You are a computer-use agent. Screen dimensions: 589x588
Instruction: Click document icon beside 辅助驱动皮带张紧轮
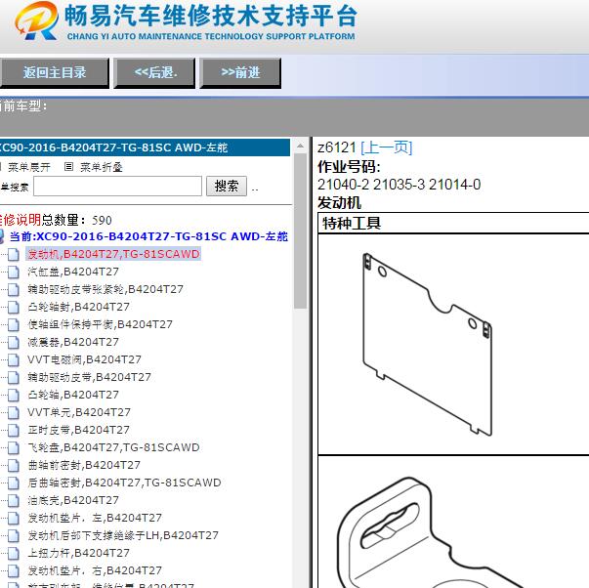[14, 290]
